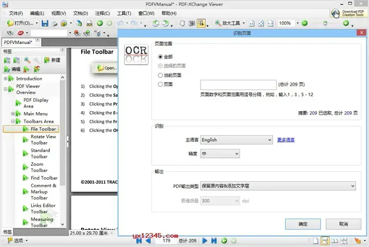Click the E-mail document icon

click(64, 23)
